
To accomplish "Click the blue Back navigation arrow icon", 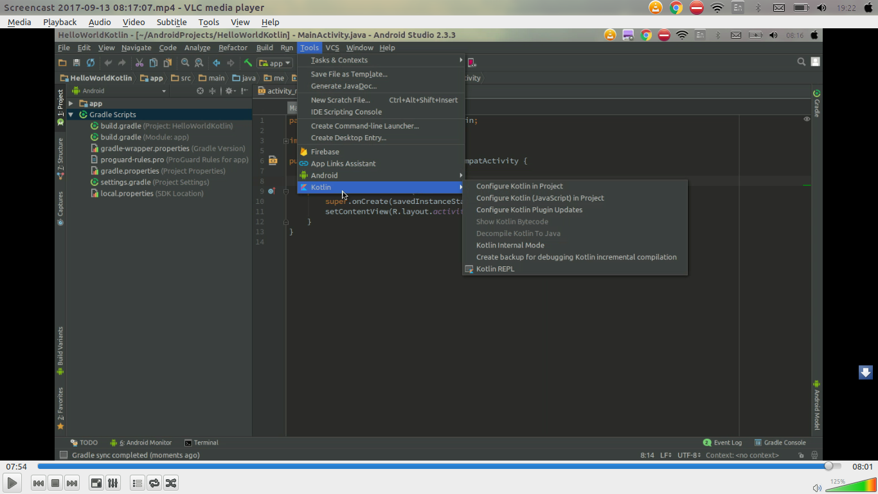I will click(x=216, y=63).
